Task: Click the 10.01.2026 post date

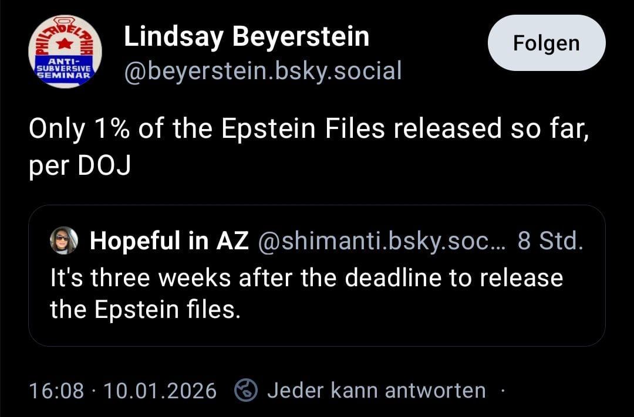Action: [160, 390]
